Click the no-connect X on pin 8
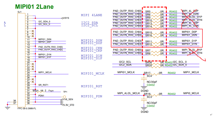This screenshot has width=213, height=117. pos(33,32)
